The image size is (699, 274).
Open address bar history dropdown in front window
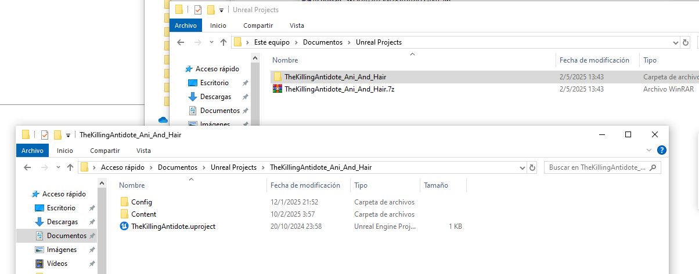coord(521,167)
